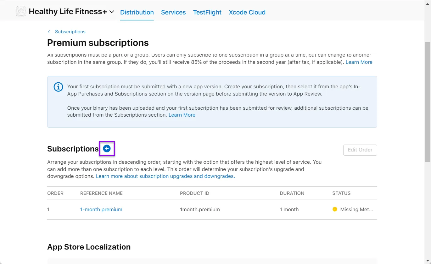Open the 1-month premium subscription
This screenshot has width=431, height=264.
[101, 210]
